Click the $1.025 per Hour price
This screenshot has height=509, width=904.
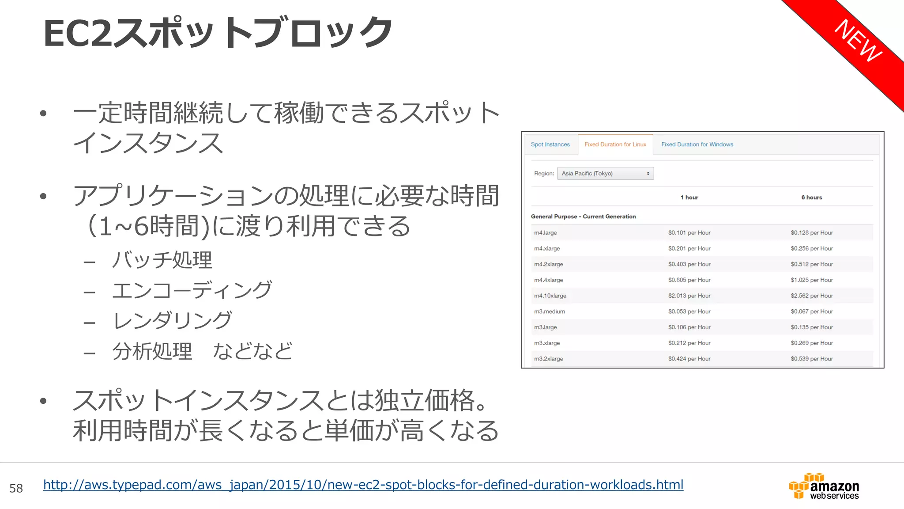(x=812, y=280)
